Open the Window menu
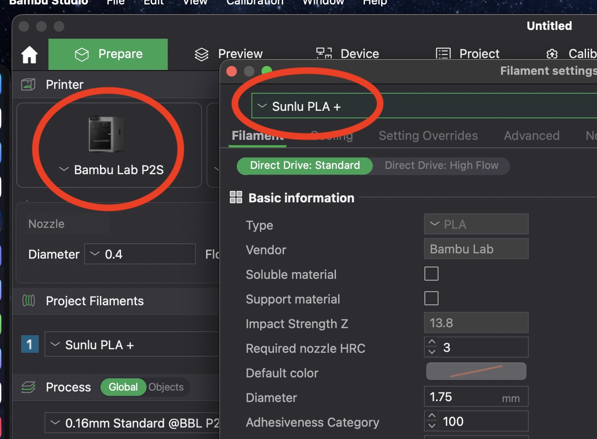The height and width of the screenshot is (439, 597). 323,2
